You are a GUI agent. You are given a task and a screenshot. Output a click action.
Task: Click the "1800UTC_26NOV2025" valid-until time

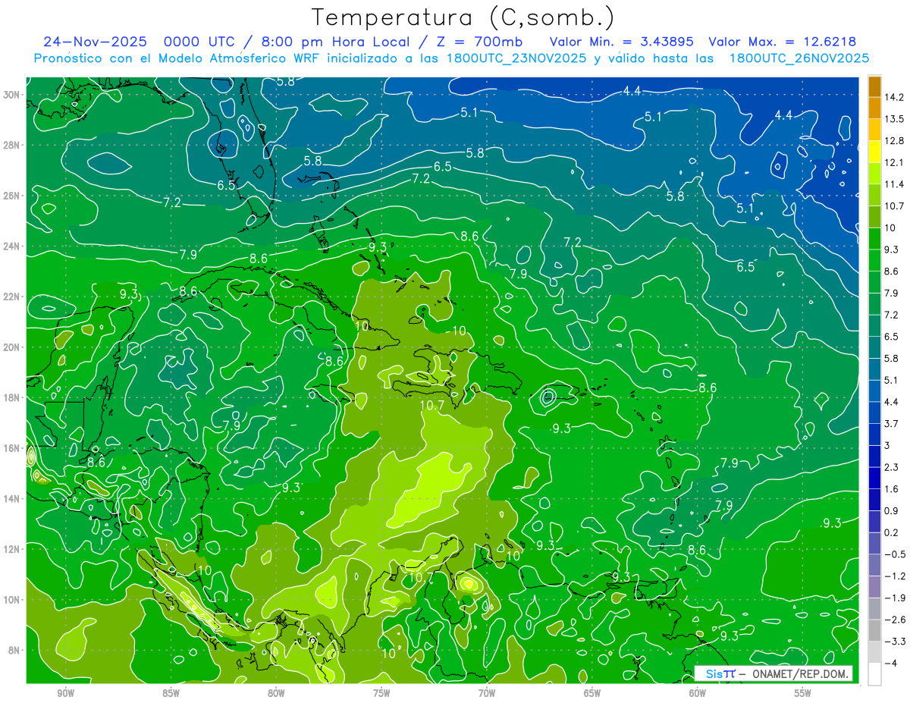coord(799,58)
